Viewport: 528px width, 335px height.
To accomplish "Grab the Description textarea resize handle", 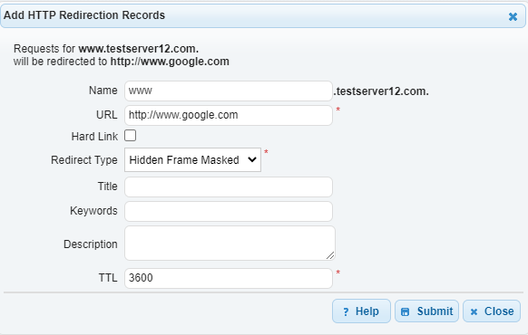I will [330, 255].
